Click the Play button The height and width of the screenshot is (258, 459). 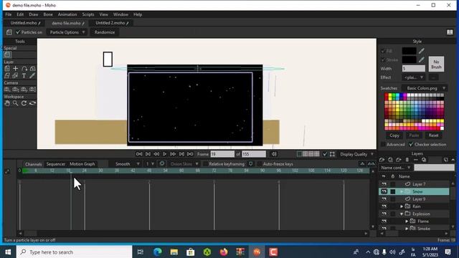(x=164, y=154)
